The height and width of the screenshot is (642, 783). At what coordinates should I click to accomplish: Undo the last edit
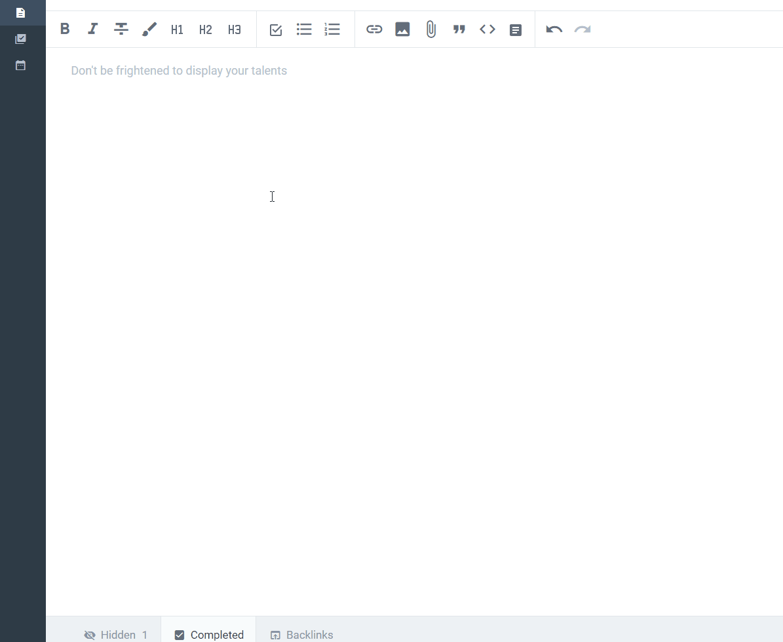(554, 29)
